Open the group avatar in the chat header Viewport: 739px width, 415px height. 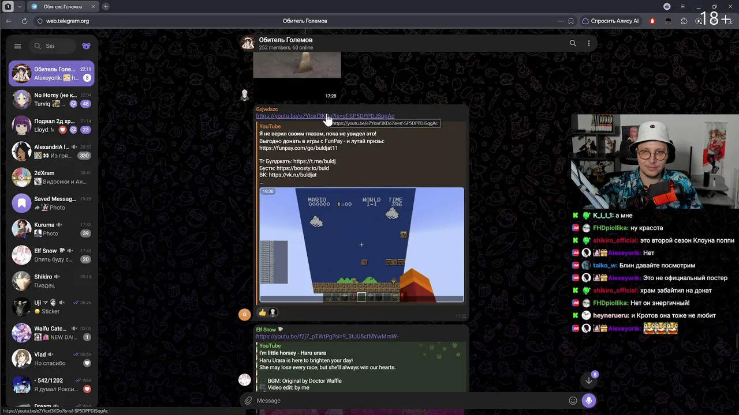pyautogui.click(x=248, y=43)
